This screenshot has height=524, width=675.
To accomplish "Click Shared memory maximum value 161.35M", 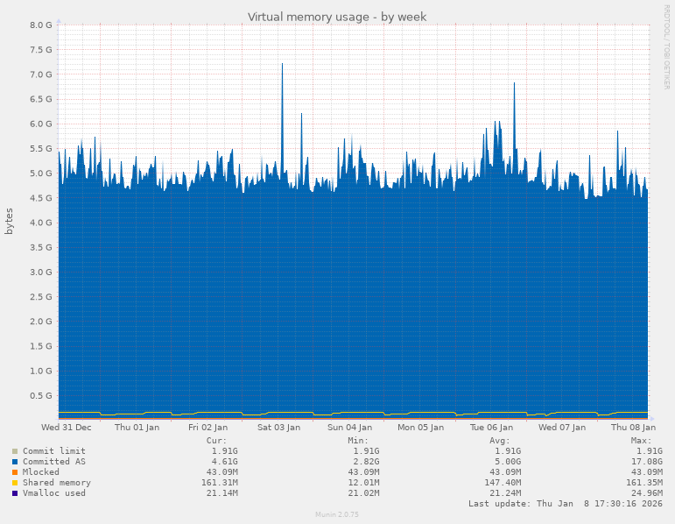I will 644,482.
